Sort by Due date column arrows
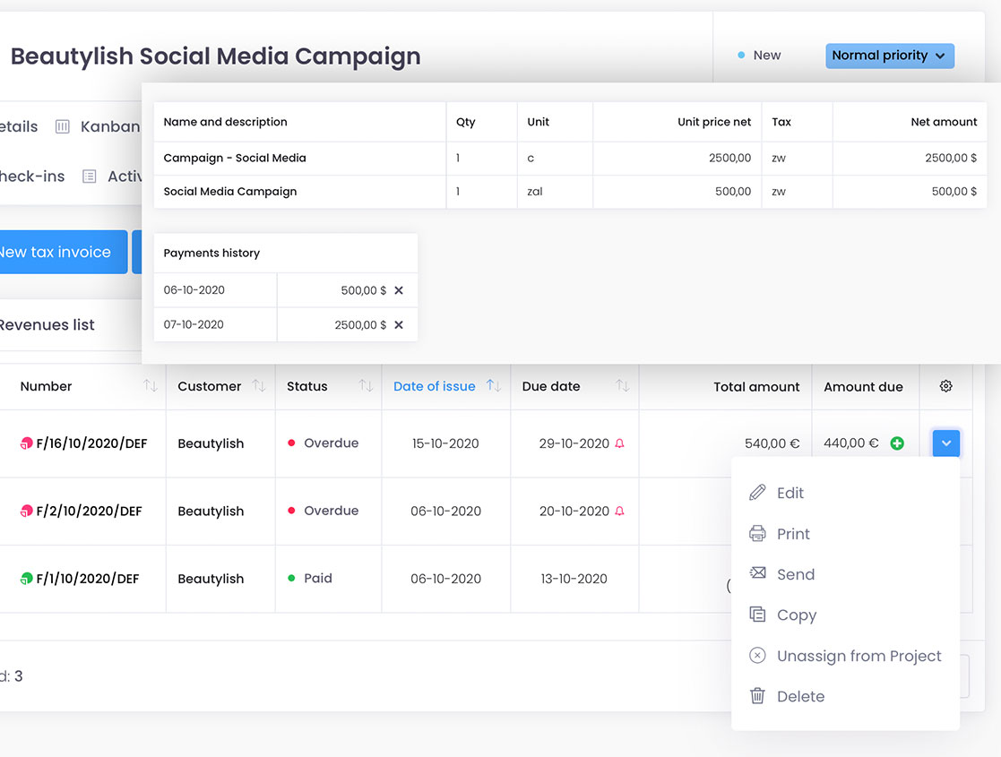1001x757 pixels. point(623,385)
